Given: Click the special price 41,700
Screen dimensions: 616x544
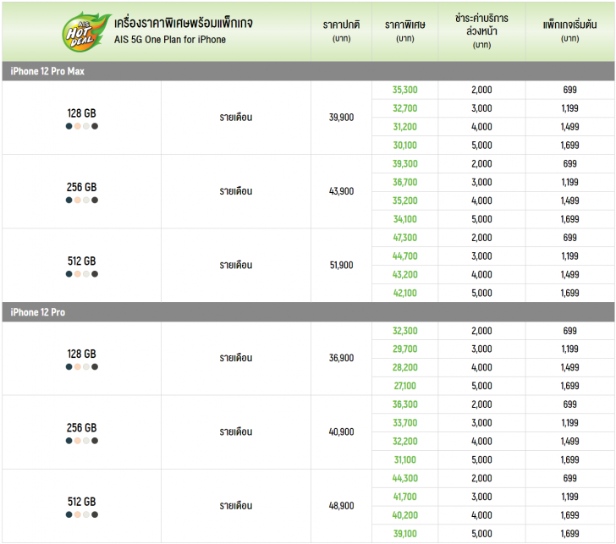Looking at the screenshot, I should coord(405,497).
